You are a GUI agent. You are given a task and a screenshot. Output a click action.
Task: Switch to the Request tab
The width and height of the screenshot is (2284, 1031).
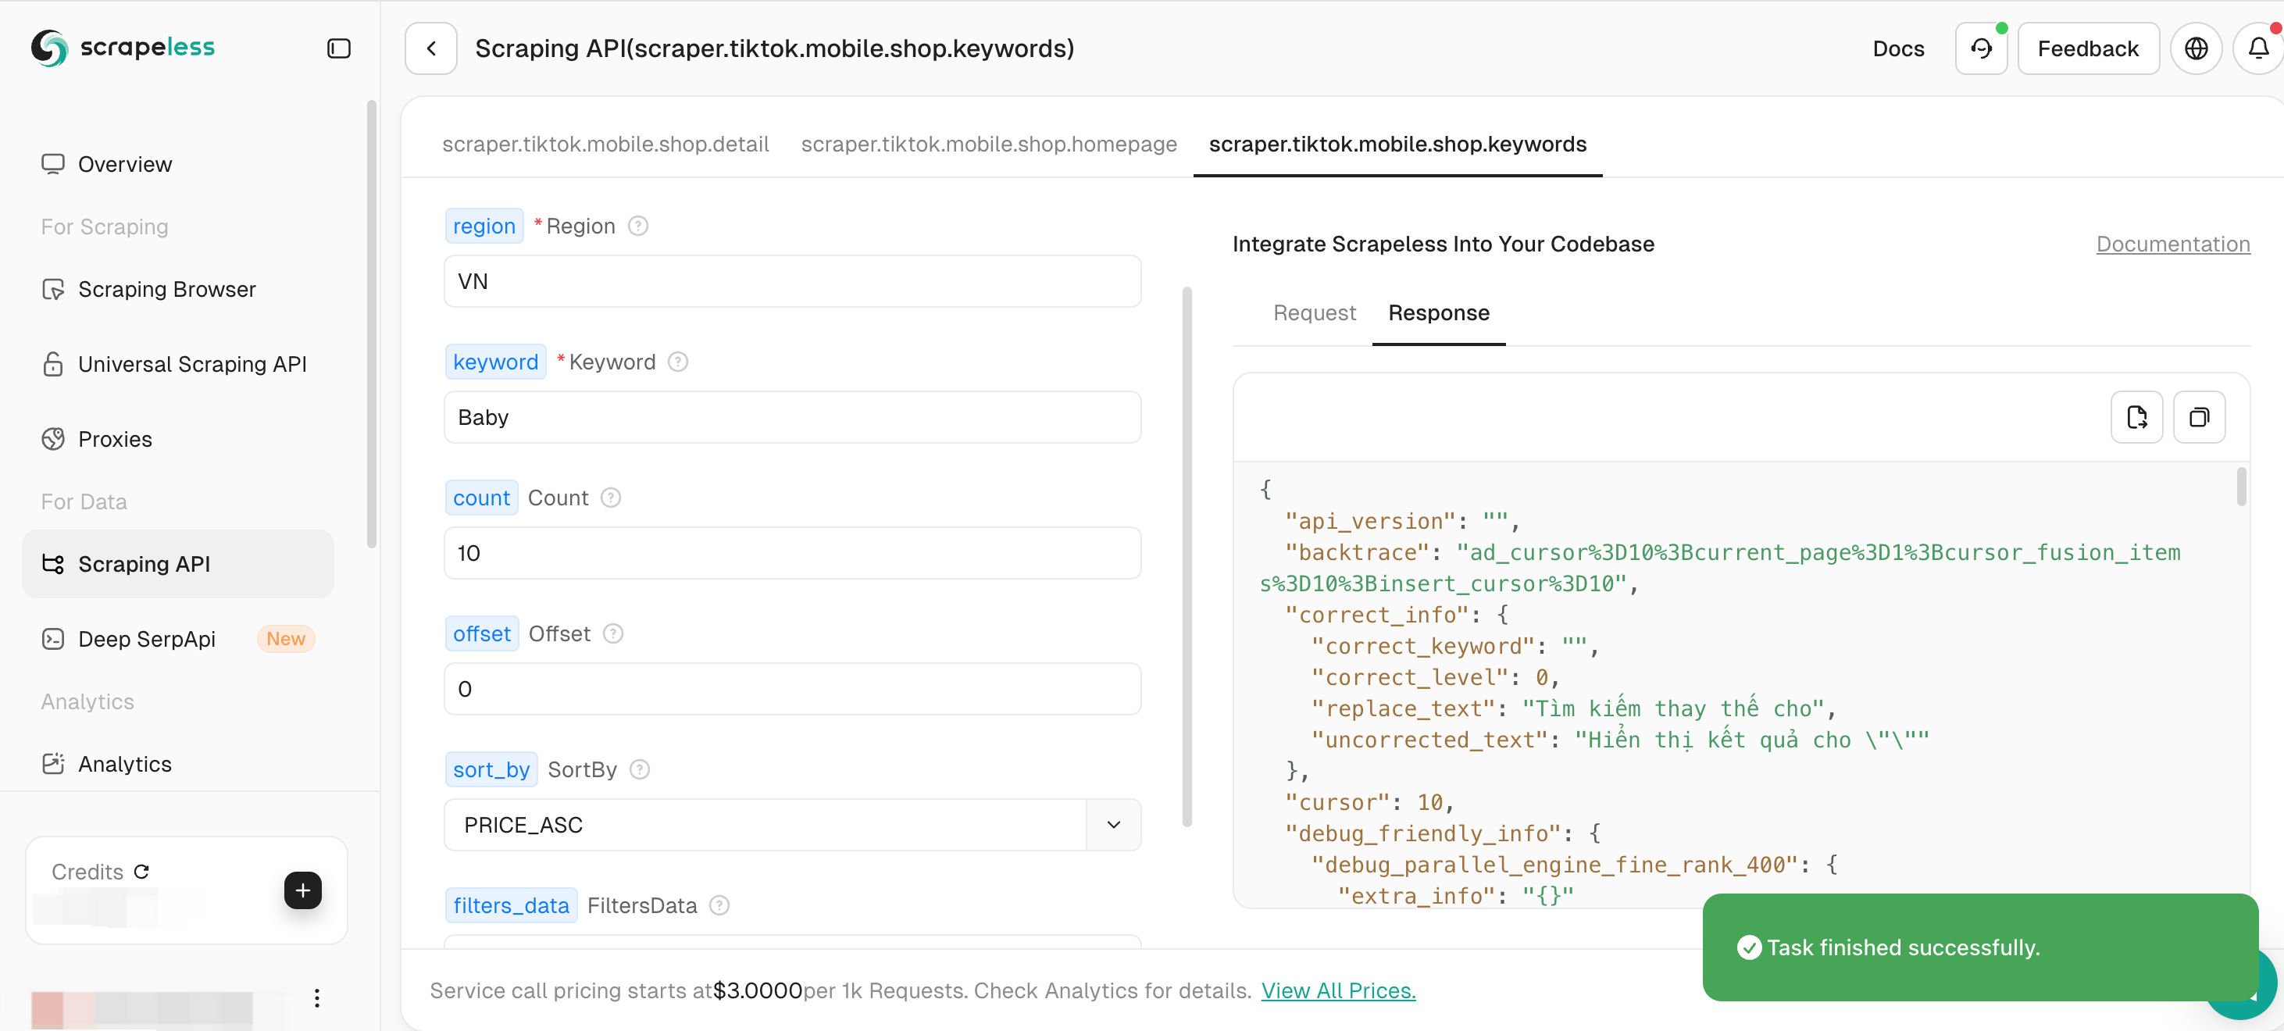(1314, 313)
